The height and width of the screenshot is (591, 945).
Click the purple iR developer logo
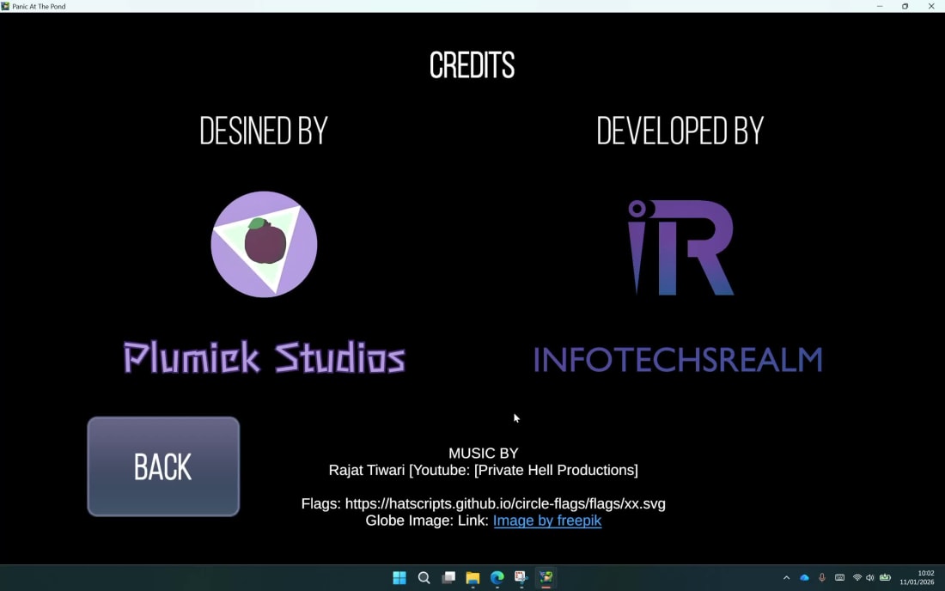pyautogui.click(x=680, y=247)
